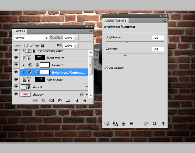The width and height of the screenshot is (195, 153).
Task: Open the layer style fx menu
Action: 44,100
